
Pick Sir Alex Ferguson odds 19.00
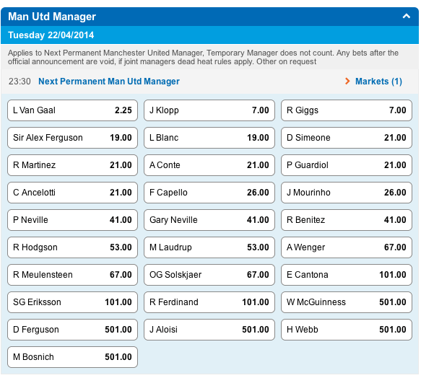coord(72,138)
